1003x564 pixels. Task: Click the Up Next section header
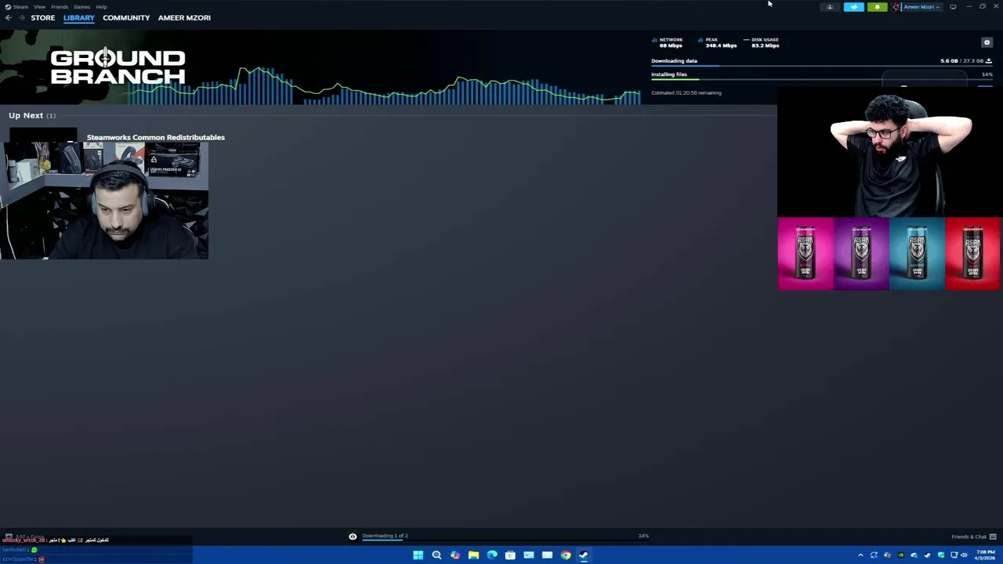tap(32, 115)
